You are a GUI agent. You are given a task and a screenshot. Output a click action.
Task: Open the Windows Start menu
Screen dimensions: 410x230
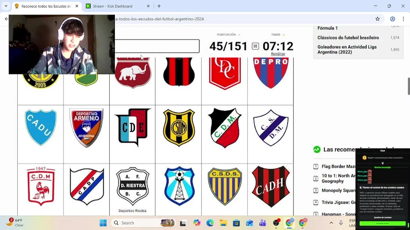click(x=103, y=223)
